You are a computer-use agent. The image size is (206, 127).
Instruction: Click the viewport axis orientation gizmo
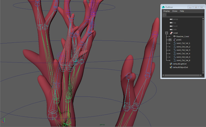4,121
